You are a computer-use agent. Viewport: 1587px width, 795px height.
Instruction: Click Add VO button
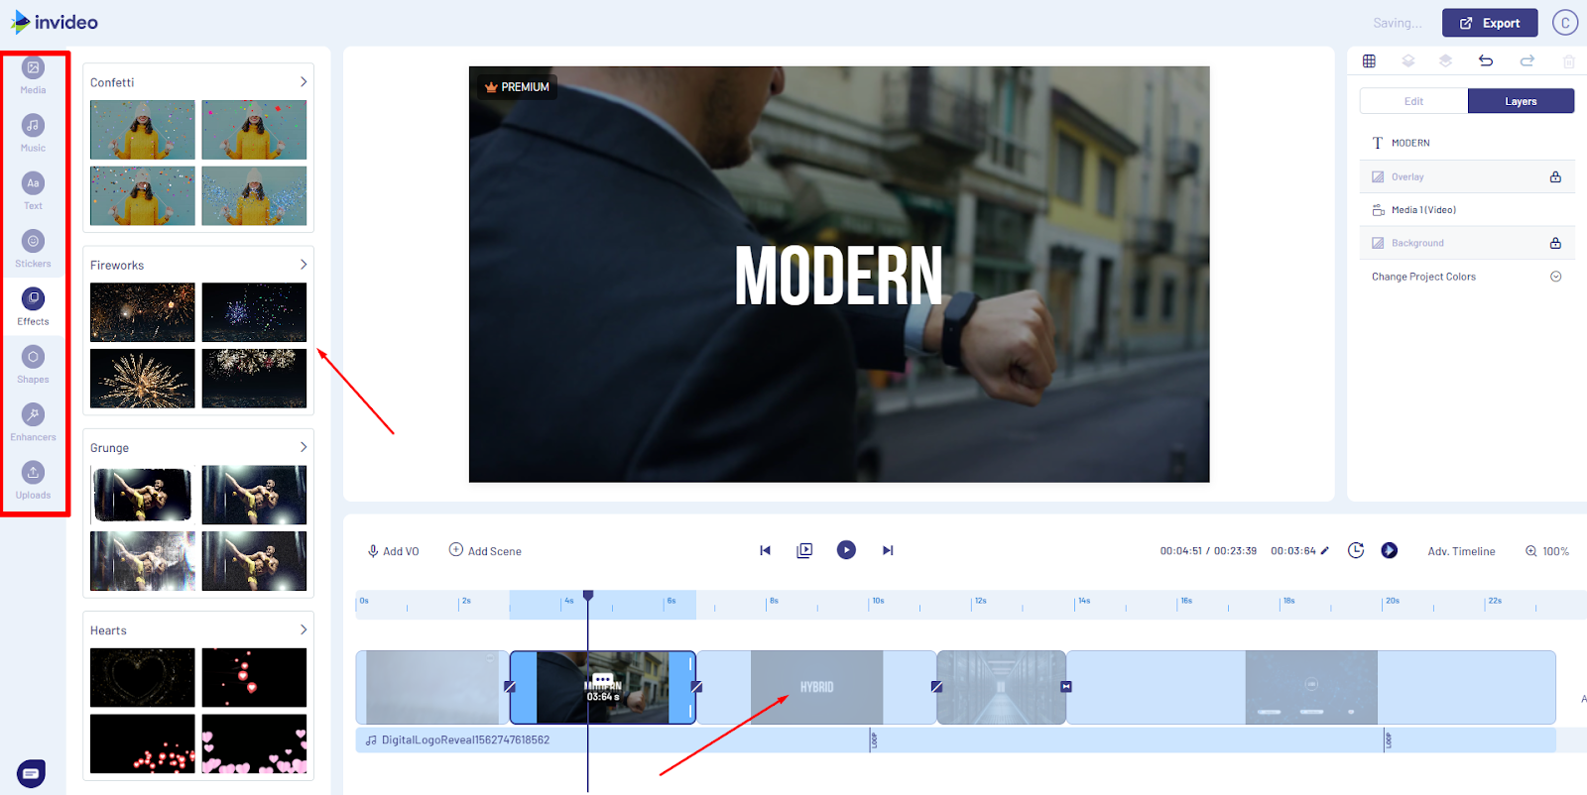pyautogui.click(x=394, y=551)
